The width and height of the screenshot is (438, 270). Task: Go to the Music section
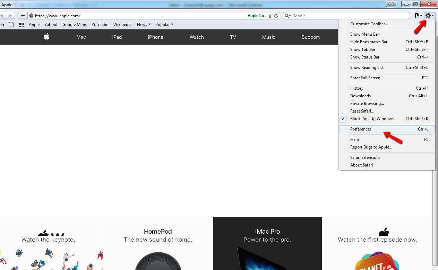269,37
